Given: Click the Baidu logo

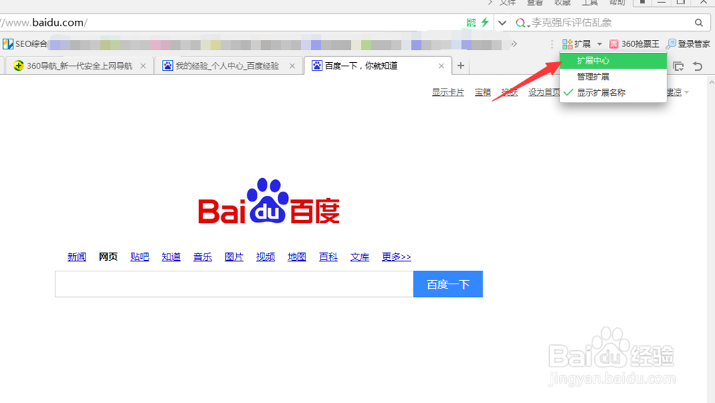Looking at the screenshot, I should (x=269, y=201).
